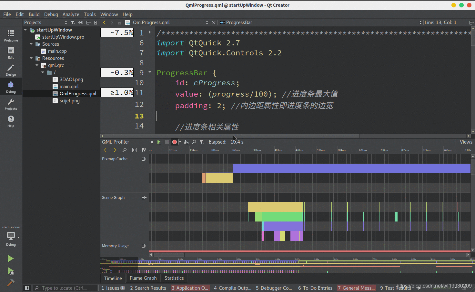The image size is (475, 292).
Task: Build project with hammer icon
Action: pyautogui.click(x=11, y=283)
